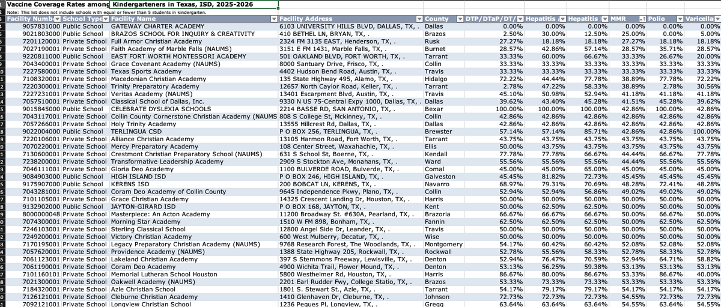721x307 pixels.
Task: Select BRAZOS SCHOOL FOR INQUIRY & CREATIVITY cell
Action: click(x=194, y=34)
